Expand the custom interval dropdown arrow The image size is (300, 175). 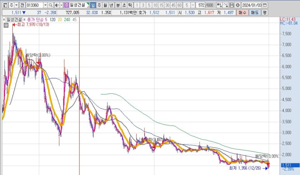[x=193, y=5]
